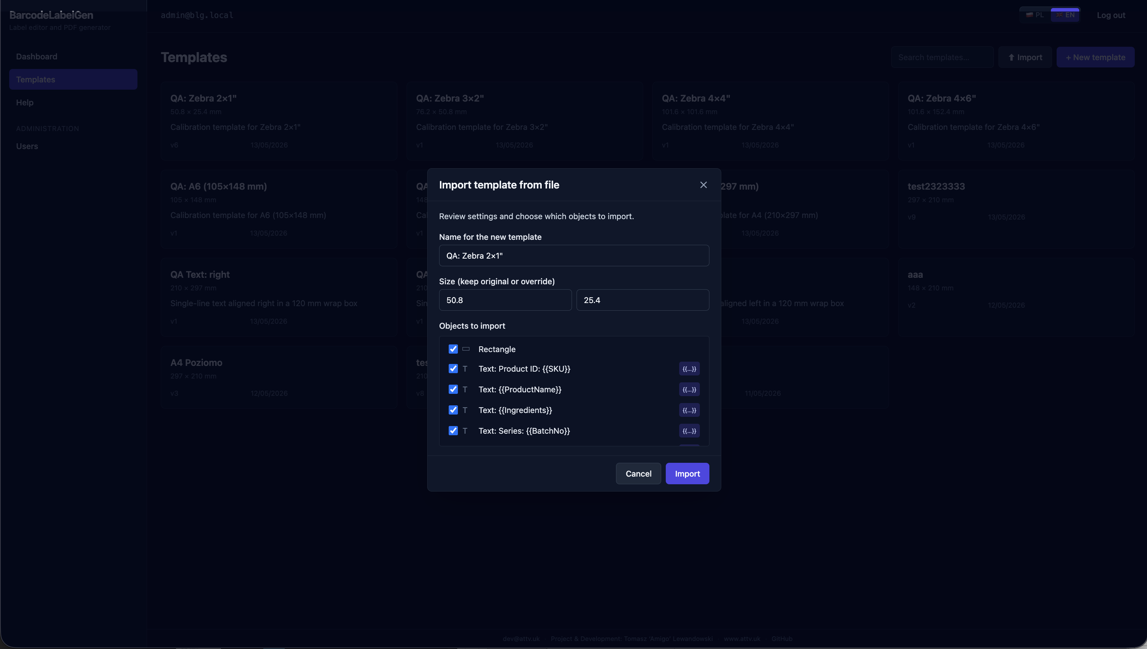Click the text type icon beside Product ID
This screenshot has height=649, width=1147.
point(465,369)
